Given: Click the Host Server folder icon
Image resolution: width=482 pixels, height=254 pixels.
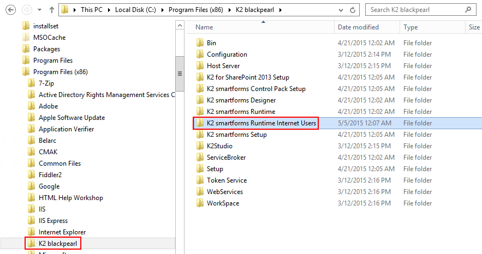Looking at the screenshot, I should pos(200,66).
